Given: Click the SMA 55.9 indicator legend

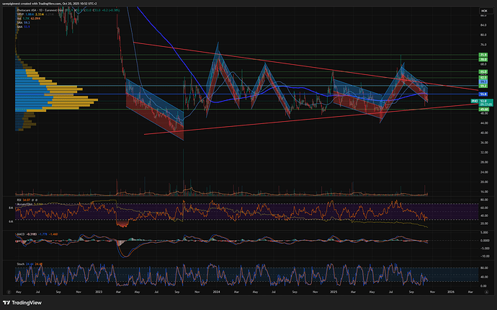Looking at the screenshot, I should coord(21,28).
